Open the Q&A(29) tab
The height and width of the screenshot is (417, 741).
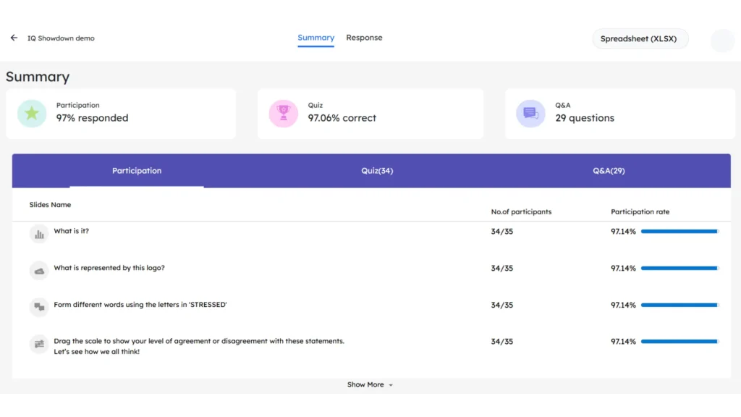coord(609,171)
